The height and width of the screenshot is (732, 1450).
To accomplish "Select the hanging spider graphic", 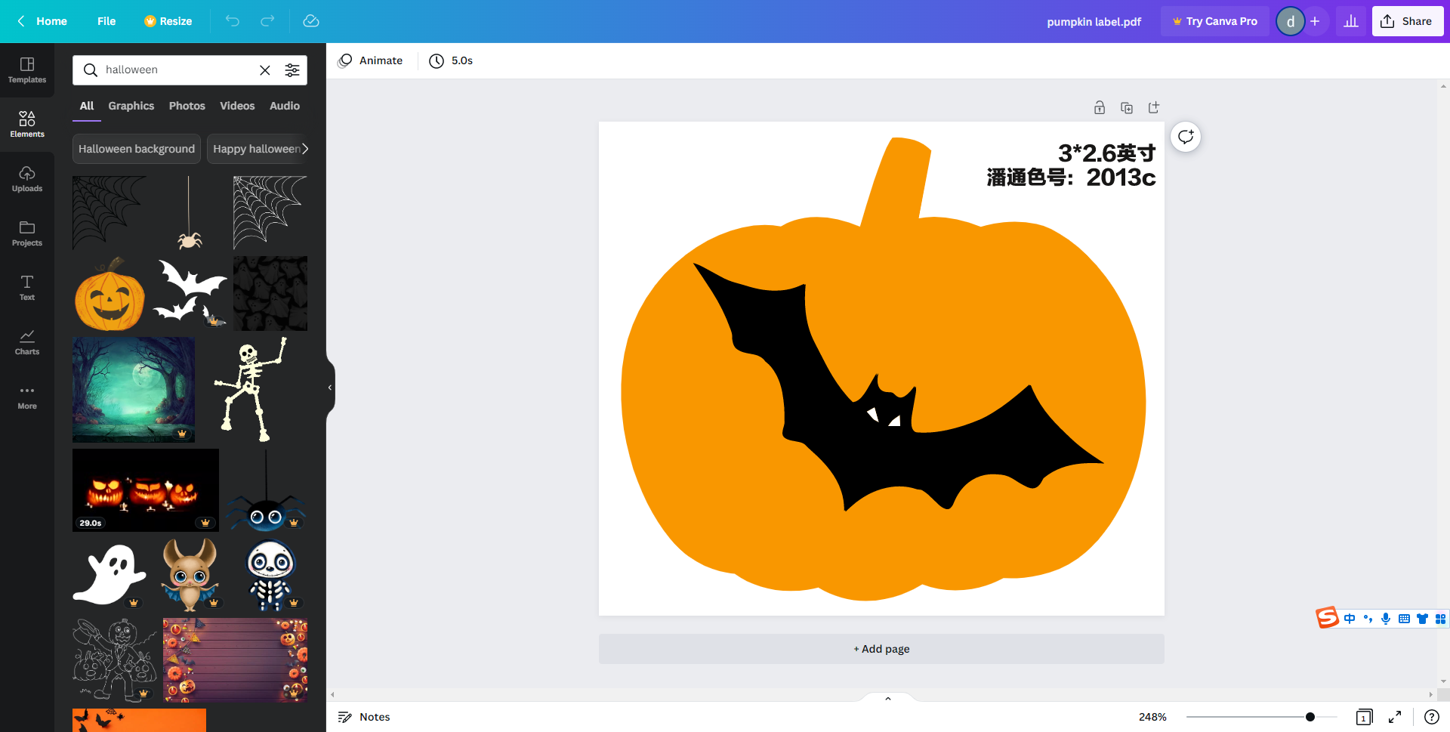I will click(x=189, y=213).
